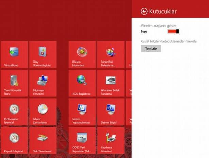Toggle Yönetim araçlarını göster switch
The height and width of the screenshot is (158, 209).
pos(173,31)
